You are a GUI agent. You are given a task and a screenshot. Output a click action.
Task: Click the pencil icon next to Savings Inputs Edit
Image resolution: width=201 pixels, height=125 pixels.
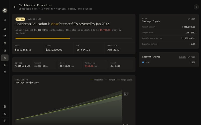coord(189,19)
